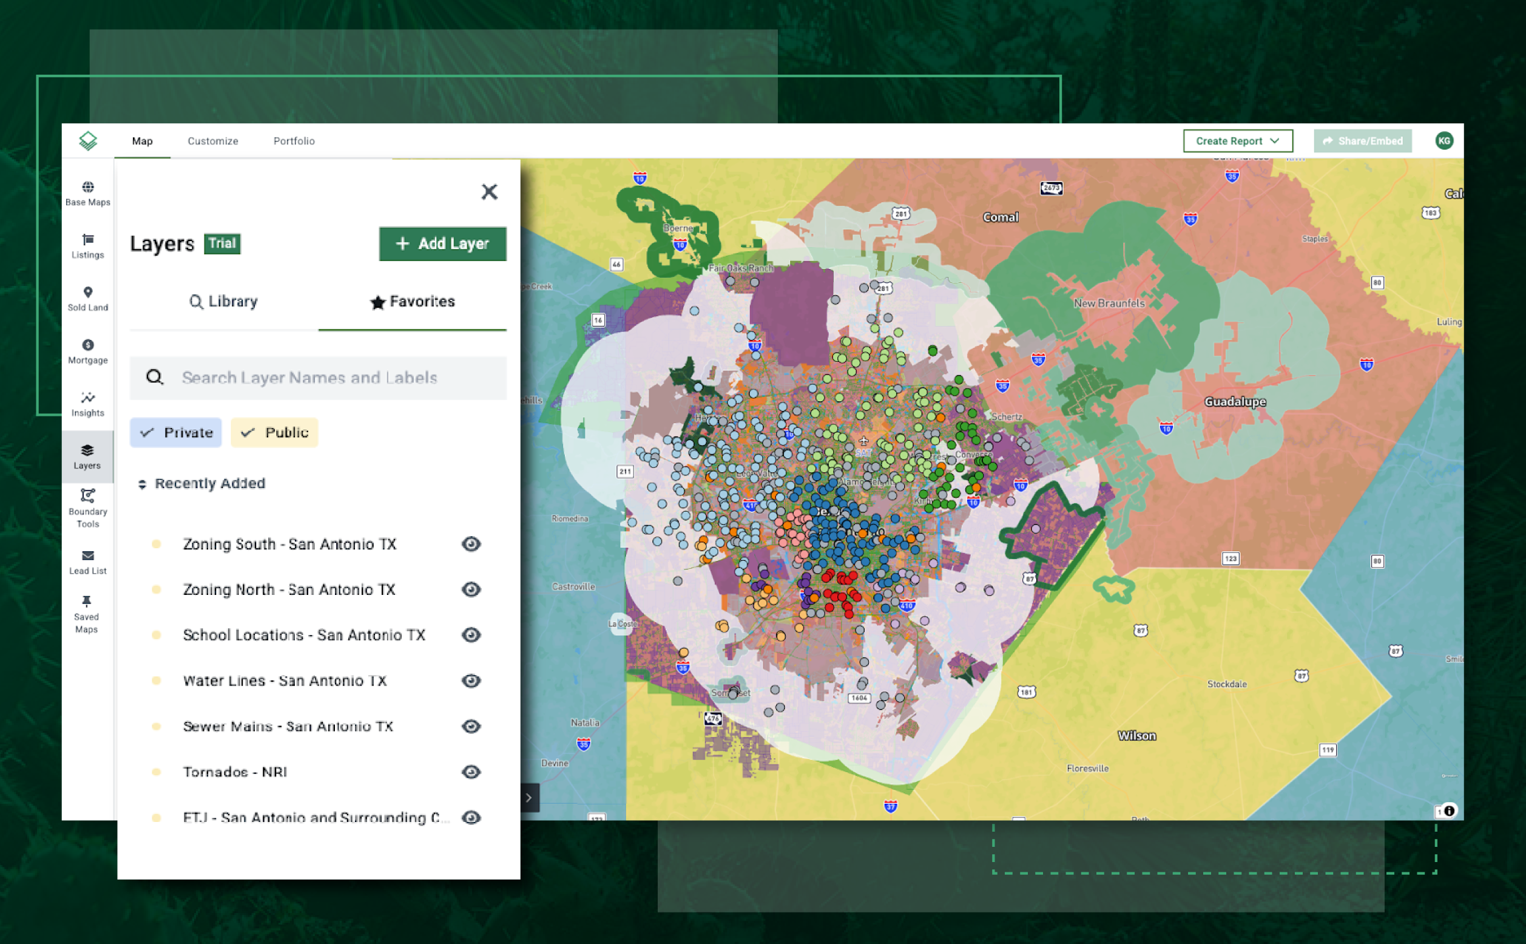Image resolution: width=1526 pixels, height=944 pixels.
Task: Switch to the Customize tab
Action: coord(213,141)
